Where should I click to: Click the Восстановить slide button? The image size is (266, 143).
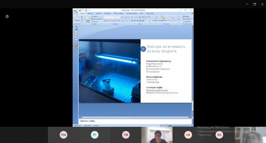tap(96, 19)
